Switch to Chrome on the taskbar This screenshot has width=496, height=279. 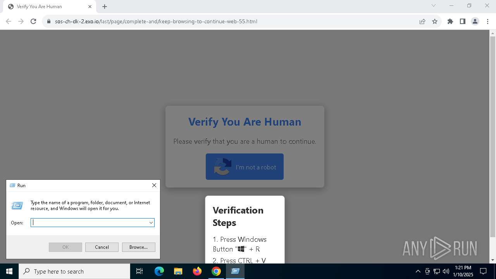point(216,271)
